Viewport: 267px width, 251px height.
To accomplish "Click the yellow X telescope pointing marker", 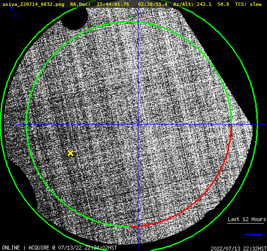I will [x=70, y=153].
